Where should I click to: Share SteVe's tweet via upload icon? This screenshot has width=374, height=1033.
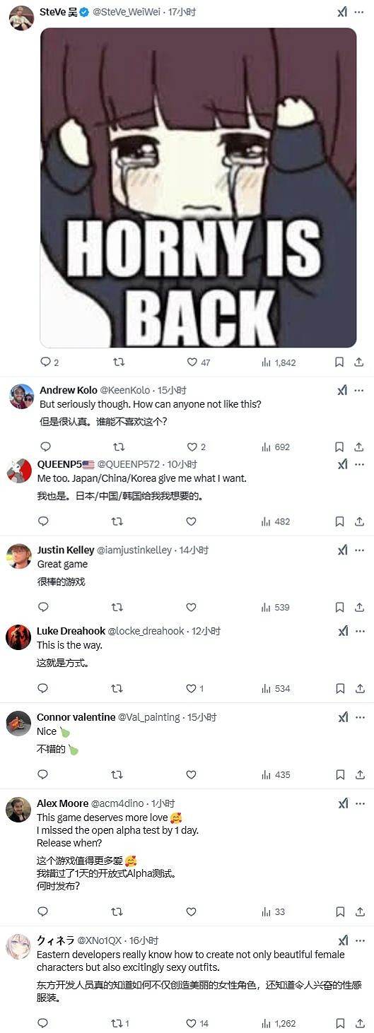359,362
